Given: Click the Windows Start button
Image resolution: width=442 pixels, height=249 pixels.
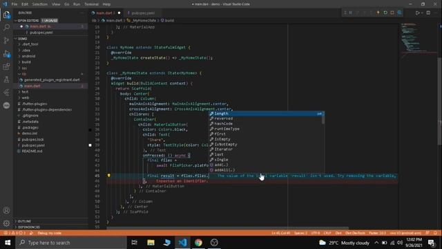Looking at the screenshot, I should click(x=8, y=243).
